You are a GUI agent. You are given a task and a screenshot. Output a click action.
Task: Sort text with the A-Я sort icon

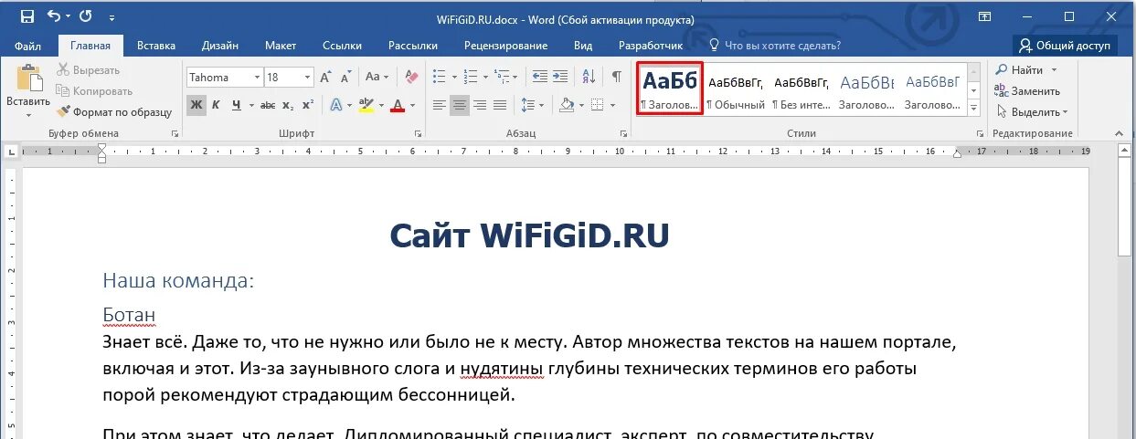click(589, 77)
